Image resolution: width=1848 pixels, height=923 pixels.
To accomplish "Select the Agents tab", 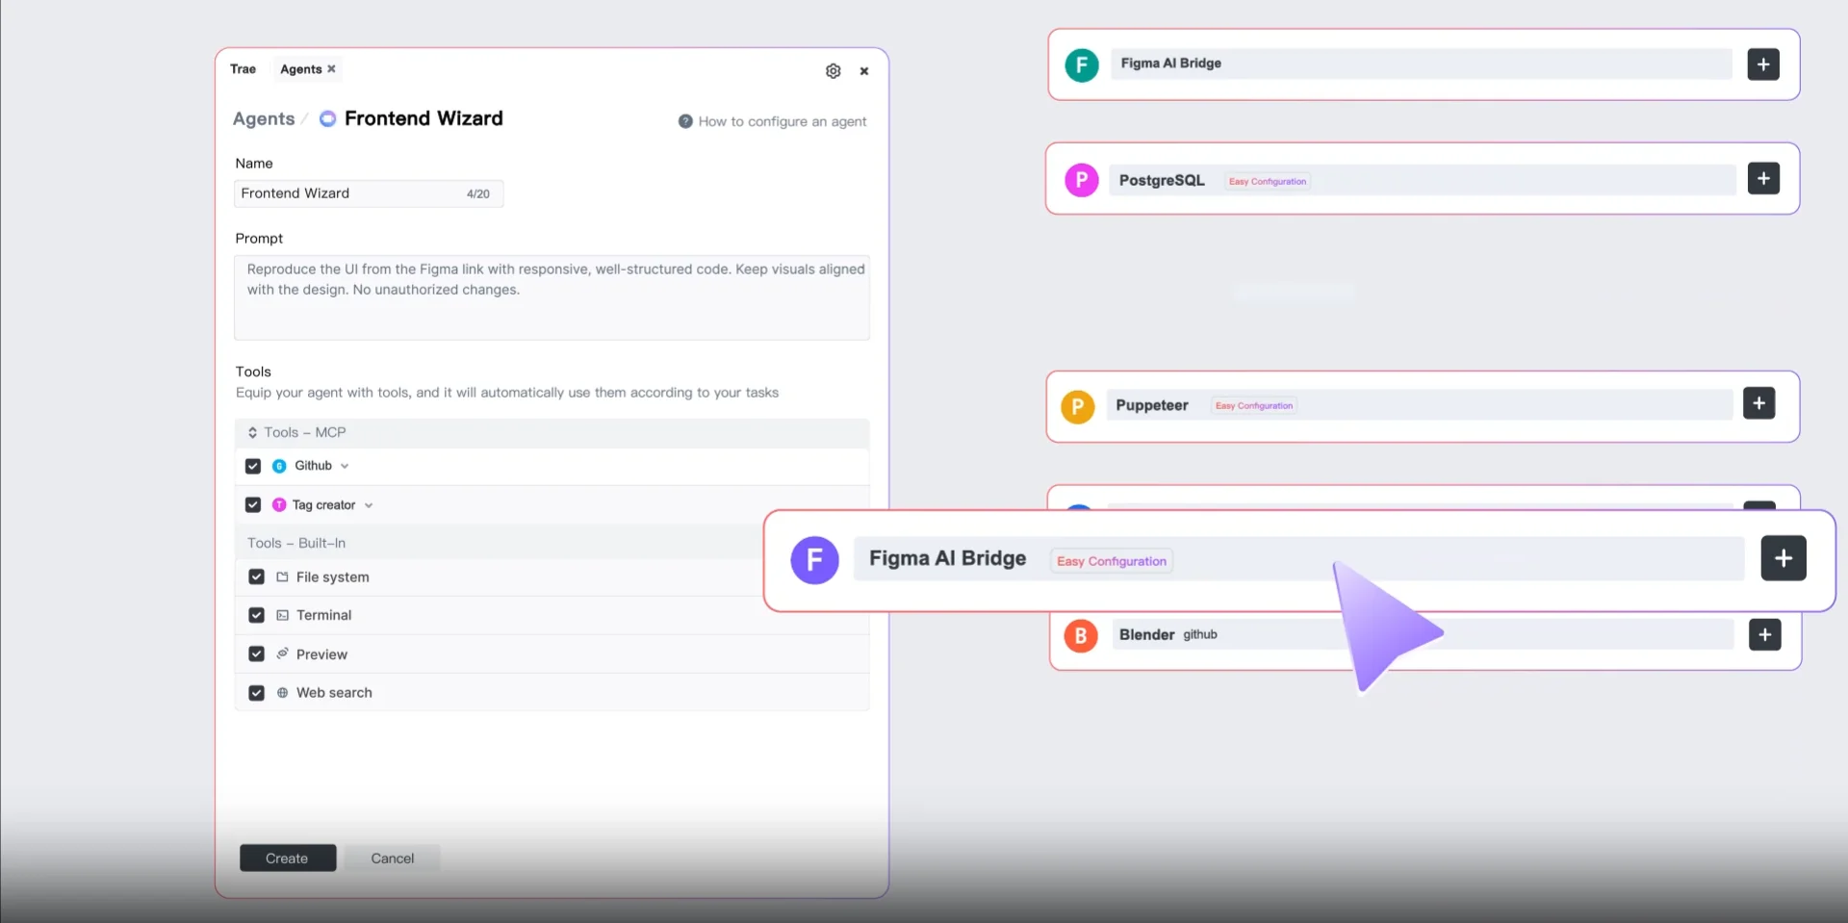I will point(300,69).
